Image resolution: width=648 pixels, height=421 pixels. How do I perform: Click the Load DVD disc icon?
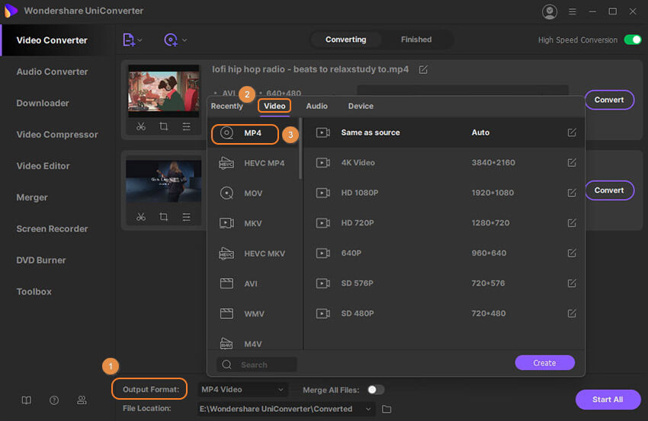pyautogui.click(x=171, y=40)
